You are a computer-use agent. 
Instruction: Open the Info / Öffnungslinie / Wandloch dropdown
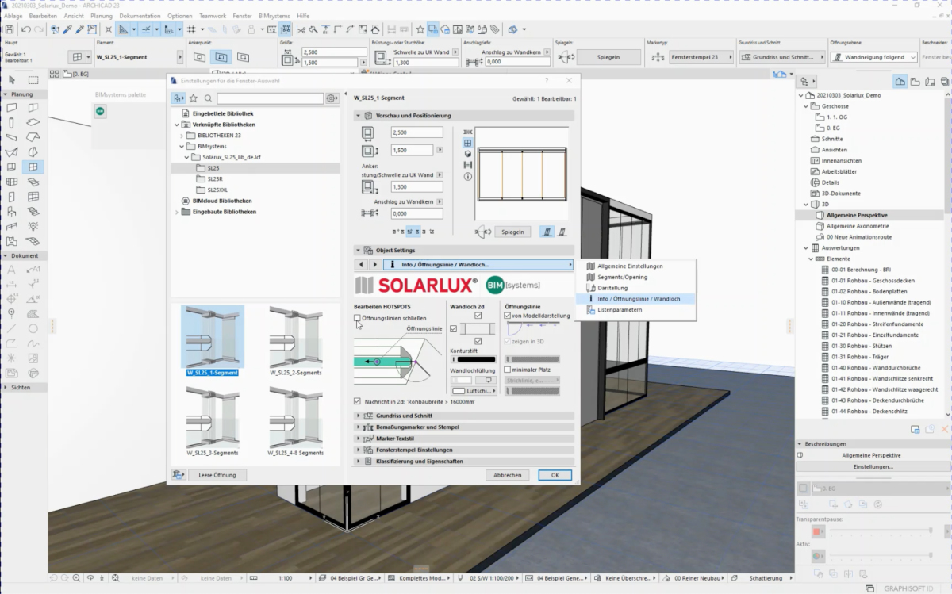click(x=478, y=264)
